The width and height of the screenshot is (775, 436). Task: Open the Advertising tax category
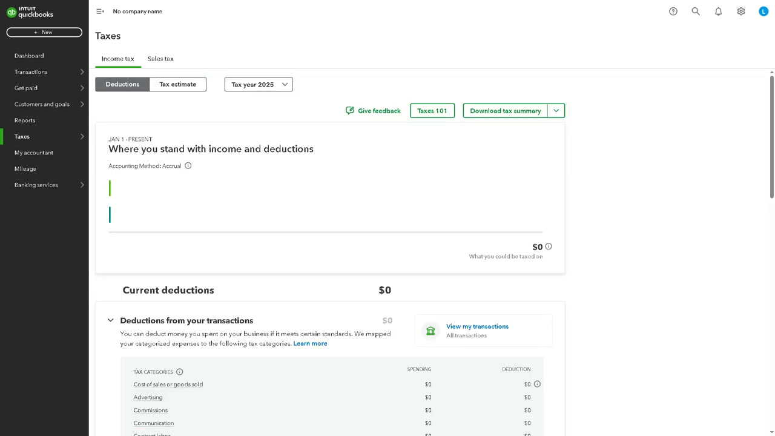click(x=148, y=397)
